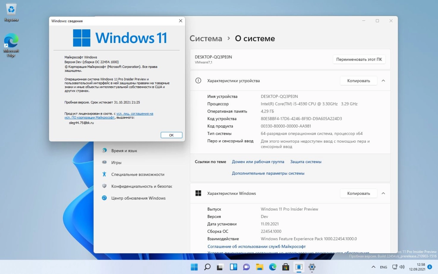Select the processor value Intel(R) Core(TM) i5-4590
This screenshot has width=438, height=274.
[x=309, y=104]
